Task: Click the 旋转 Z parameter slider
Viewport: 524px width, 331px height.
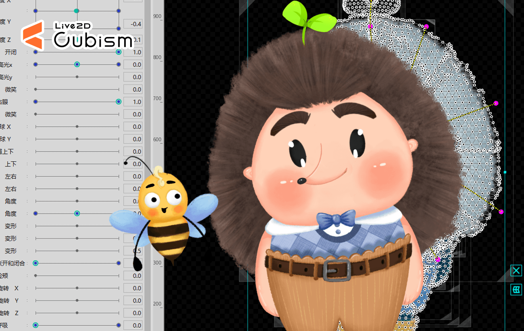Action: (77, 313)
